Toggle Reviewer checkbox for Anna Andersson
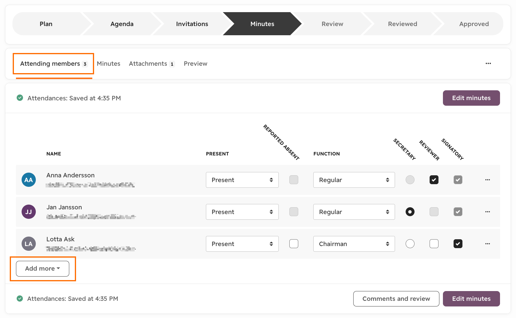 [434, 180]
